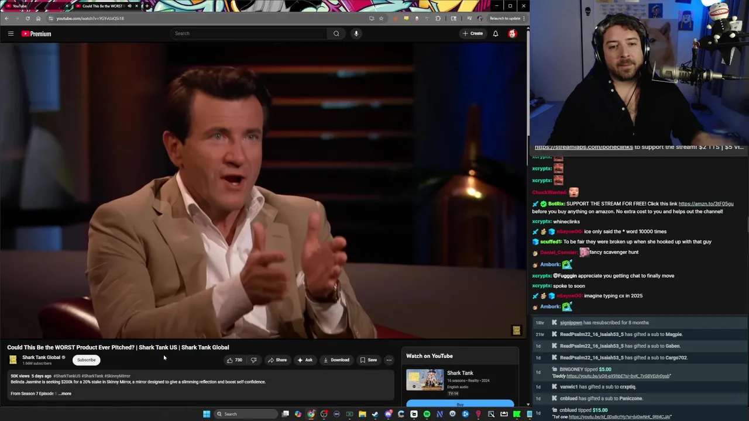Click the Share button under the video
Screen dimensions: 749x421
tap(277, 360)
